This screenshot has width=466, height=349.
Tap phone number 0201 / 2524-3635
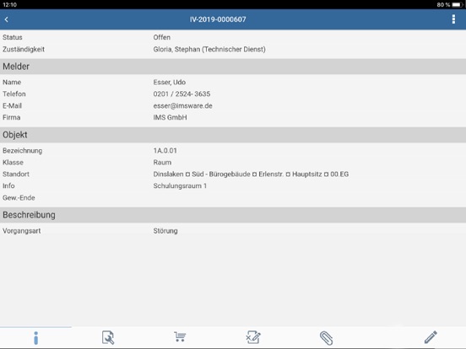click(x=182, y=94)
